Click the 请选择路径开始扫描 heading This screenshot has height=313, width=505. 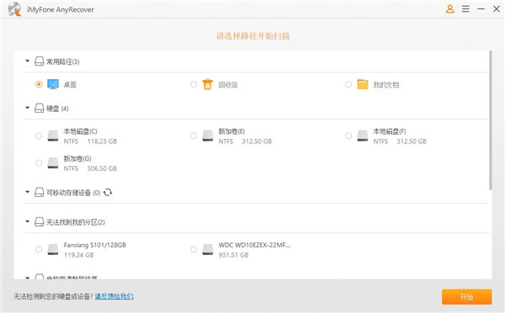252,35
